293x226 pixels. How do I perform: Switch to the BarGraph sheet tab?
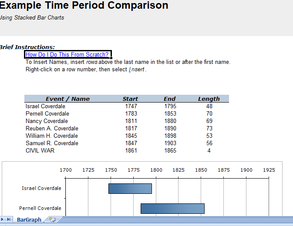coord(29,219)
